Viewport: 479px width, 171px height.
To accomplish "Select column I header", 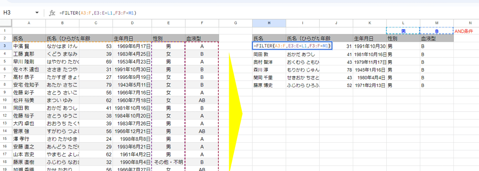I will pos(303,23).
